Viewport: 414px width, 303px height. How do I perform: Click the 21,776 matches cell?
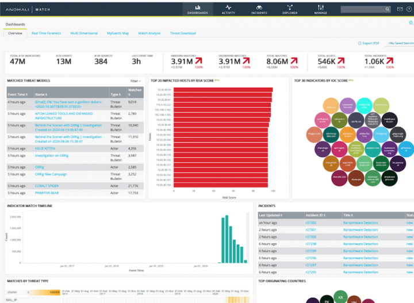point(133,186)
